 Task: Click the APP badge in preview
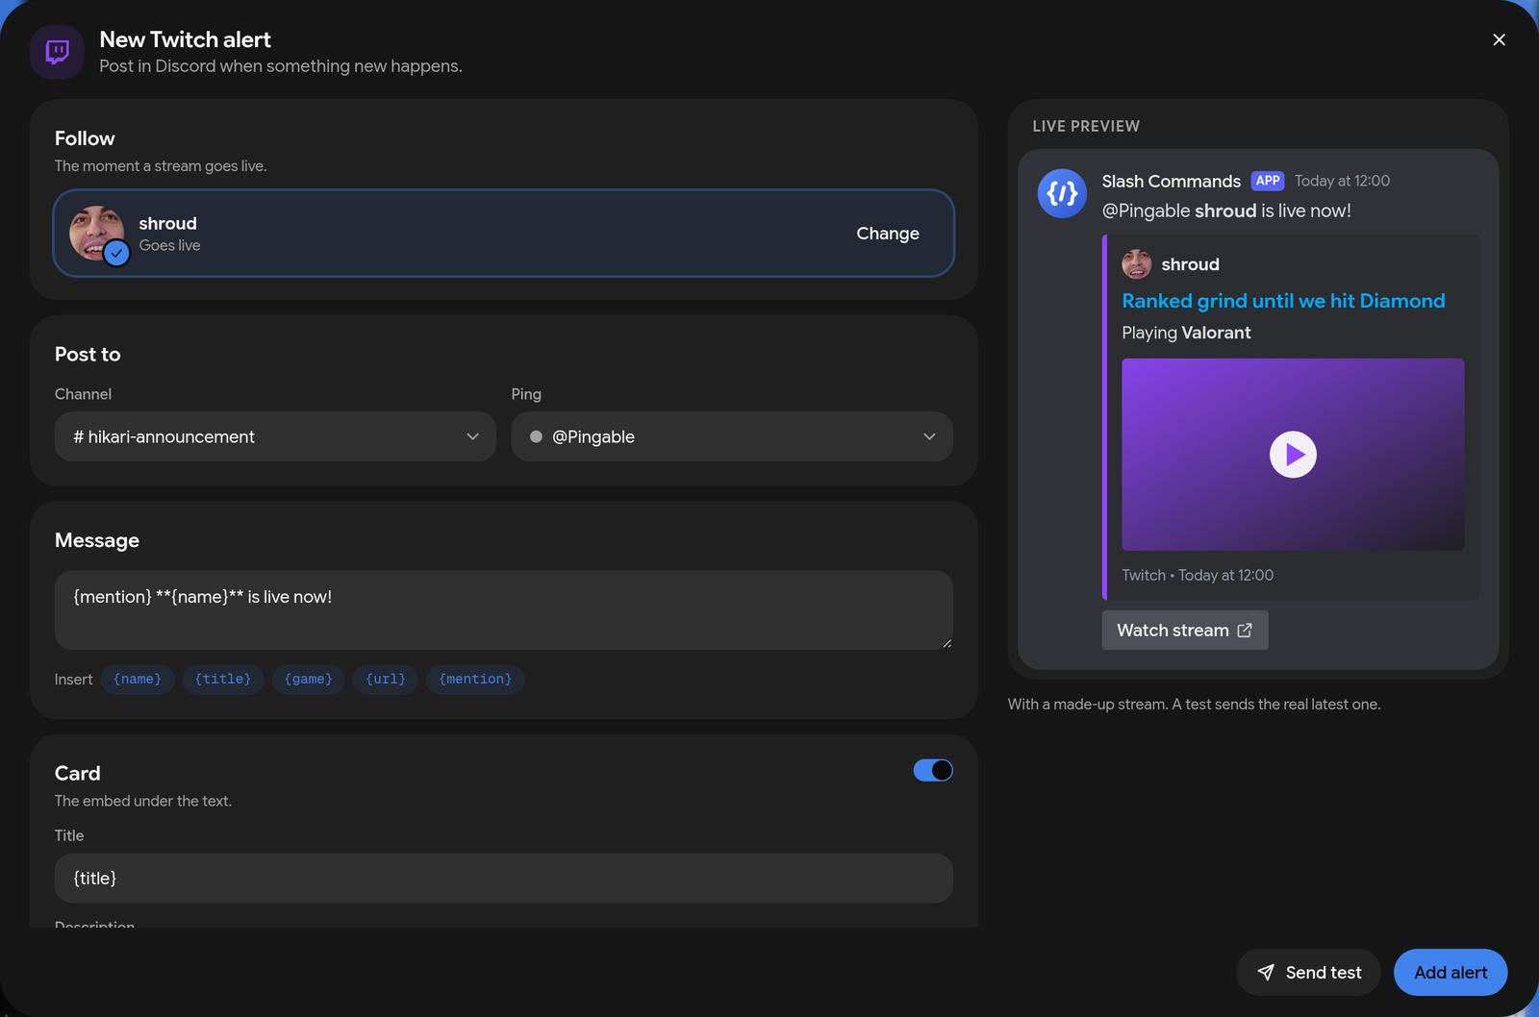(x=1268, y=181)
